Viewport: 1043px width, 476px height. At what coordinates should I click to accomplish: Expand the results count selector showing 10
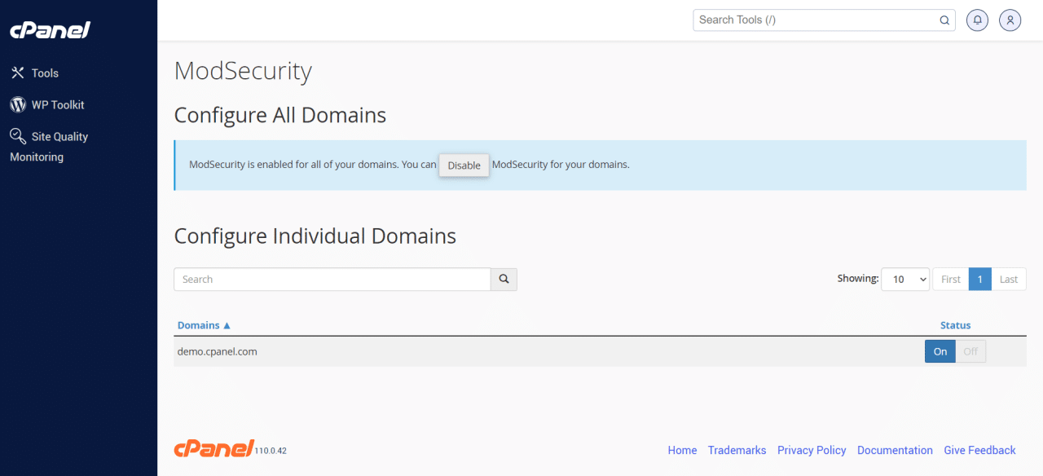click(x=904, y=279)
